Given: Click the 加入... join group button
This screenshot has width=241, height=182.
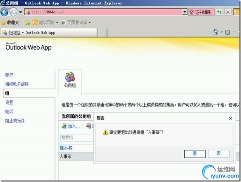Looking at the screenshot, I should (x=71, y=126).
